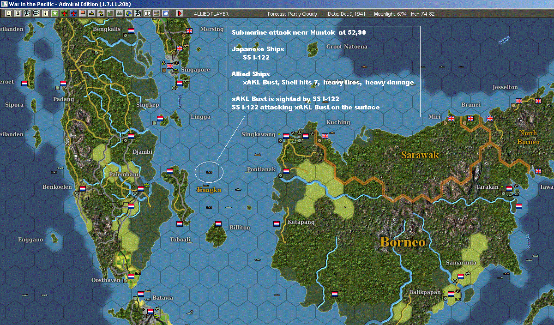Select Dutch flag base at Oosthaven

tap(131, 276)
